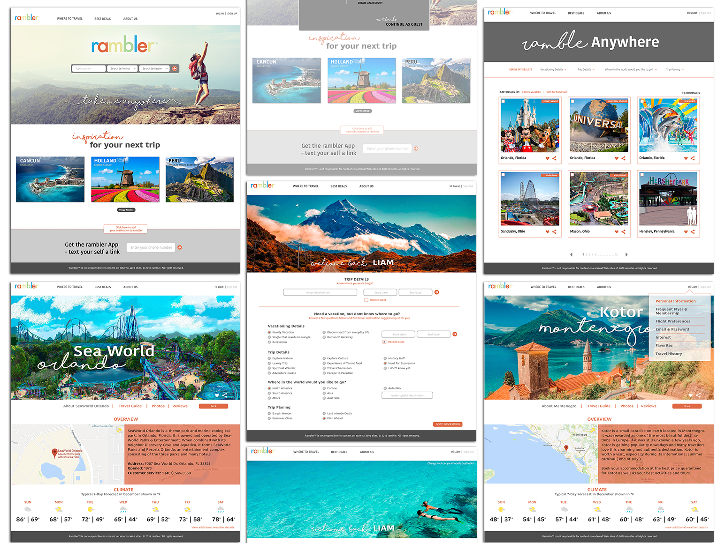Click the arrow button beside the Vacationing Details date fields
Screen dimensions: 725x543
pyautogui.click(x=455, y=334)
